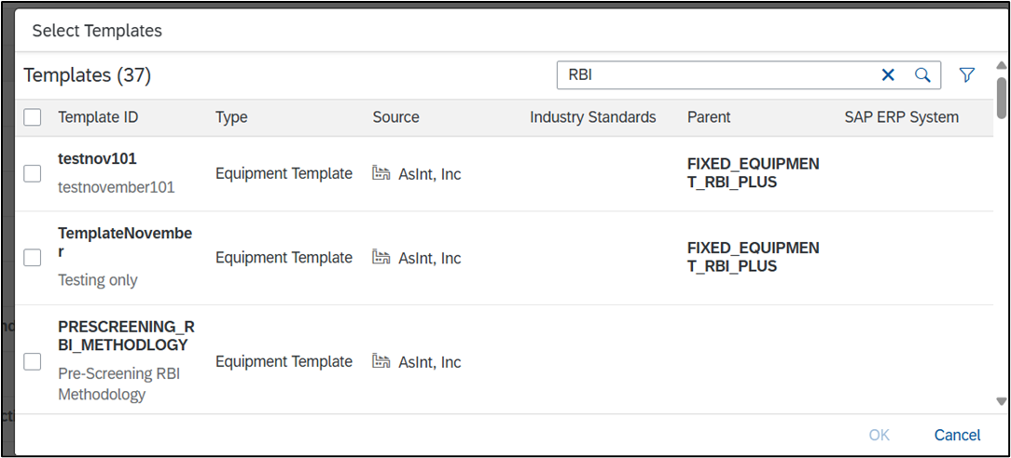The width and height of the screenshot is (1011, 458).
Task: Click the Type column header
Action: coord(231,117)
